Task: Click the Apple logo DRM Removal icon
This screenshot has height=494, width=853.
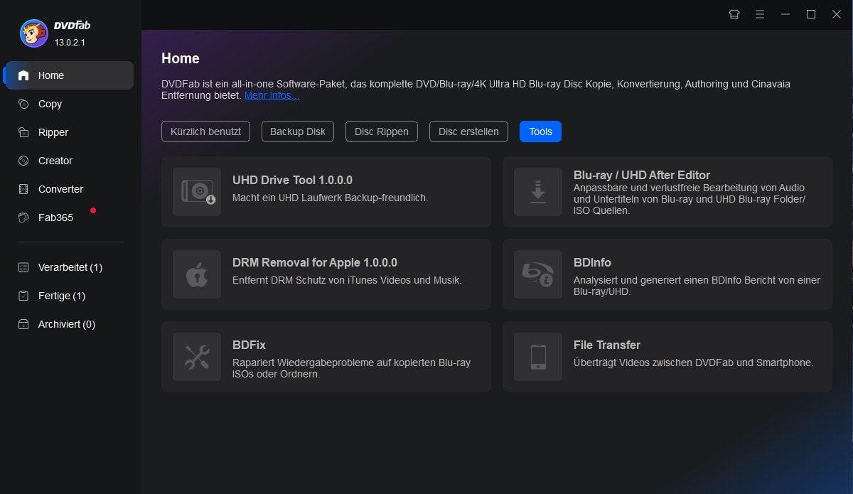Action: [197, 274]
